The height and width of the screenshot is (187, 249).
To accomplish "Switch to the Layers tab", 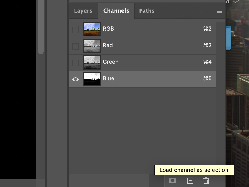I will [x=83, y=11].
